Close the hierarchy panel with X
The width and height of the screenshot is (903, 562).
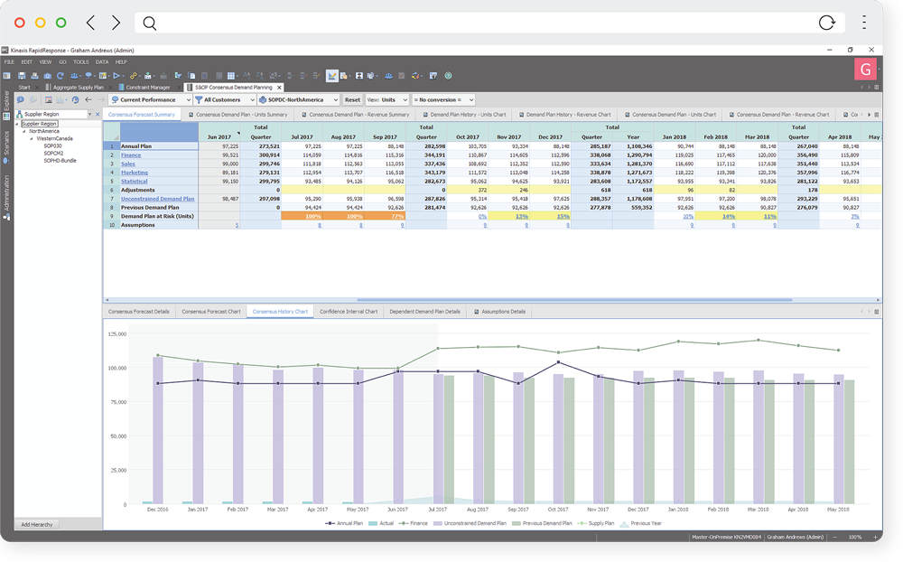[x=98, y=114]
